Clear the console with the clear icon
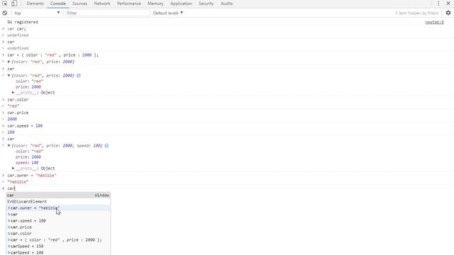This screenshot has width=454, height=255. 5,13
